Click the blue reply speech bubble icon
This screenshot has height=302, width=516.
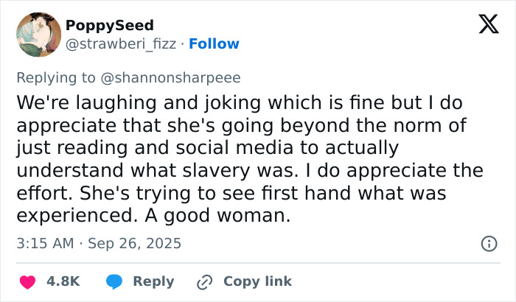click(x=114, y=281)
